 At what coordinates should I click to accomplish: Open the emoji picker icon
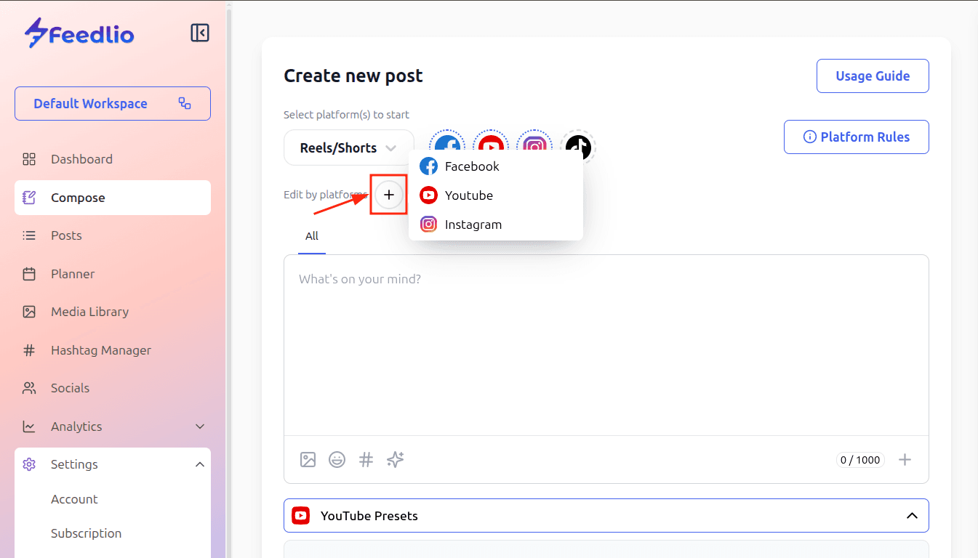coord(337,459)
